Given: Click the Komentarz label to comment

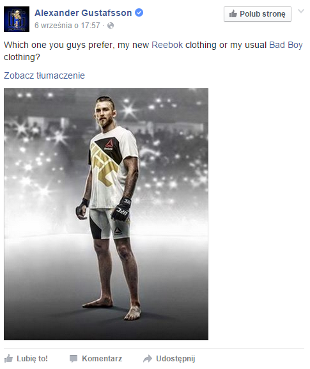Looking at the screenshot, I should point(102,359).
